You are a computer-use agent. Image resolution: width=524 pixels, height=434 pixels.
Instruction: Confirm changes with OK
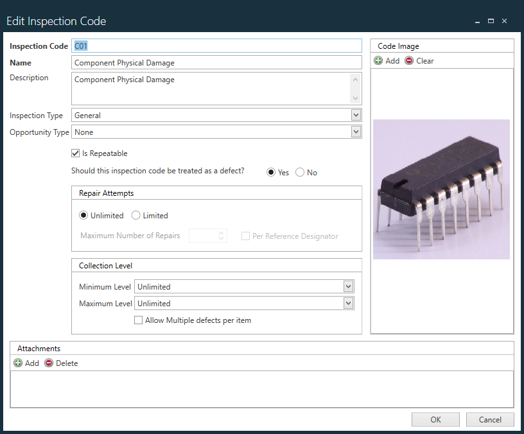coord(435,419)
